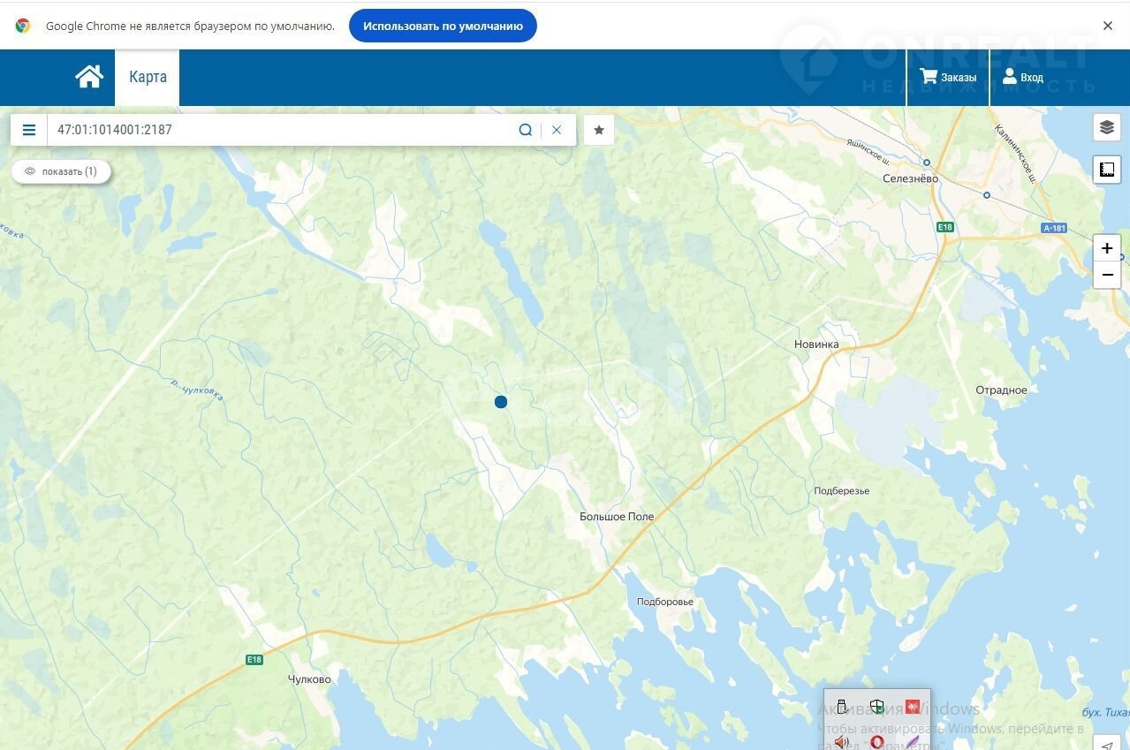Click the Вход login link
The height and width of the screenshot is (750, 1130).
(x=1022, y=77)
